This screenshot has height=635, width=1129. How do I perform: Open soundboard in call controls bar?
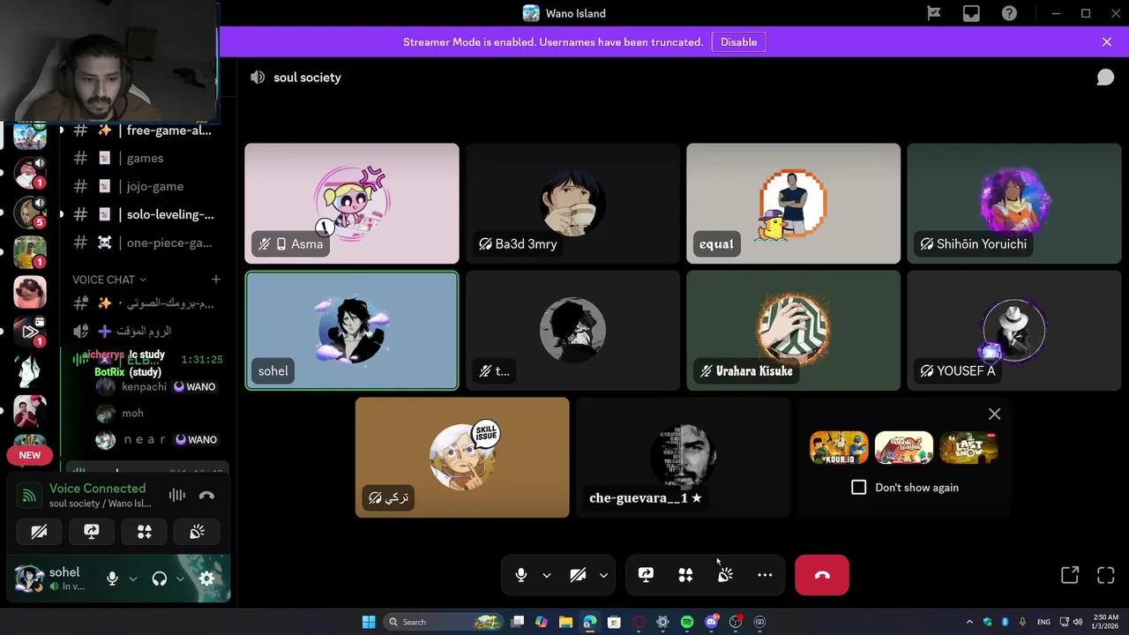(x=725, y=575)
